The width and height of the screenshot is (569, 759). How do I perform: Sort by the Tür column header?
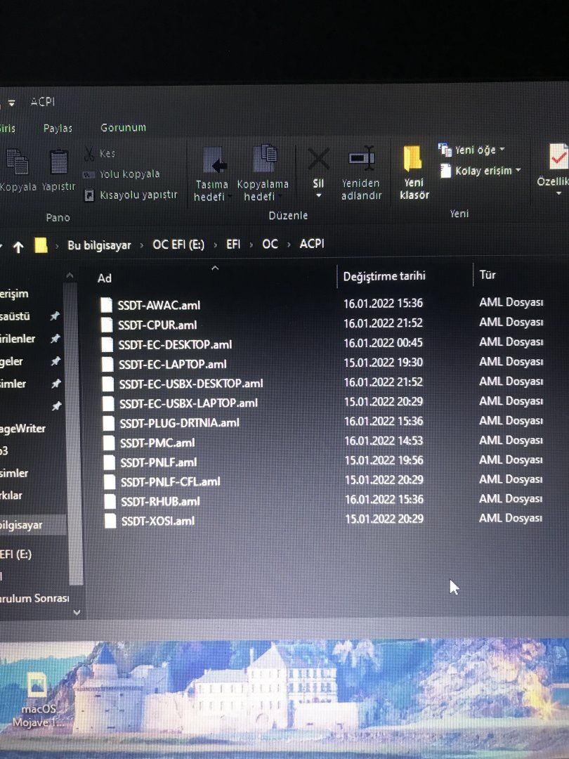click(488, 275)
